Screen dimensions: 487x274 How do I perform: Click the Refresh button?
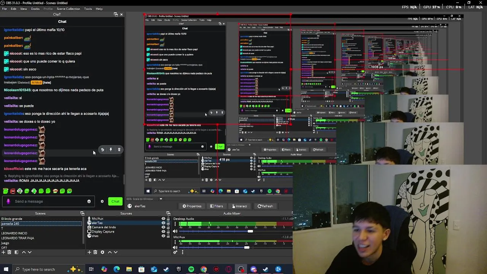(x=265, y=206)
